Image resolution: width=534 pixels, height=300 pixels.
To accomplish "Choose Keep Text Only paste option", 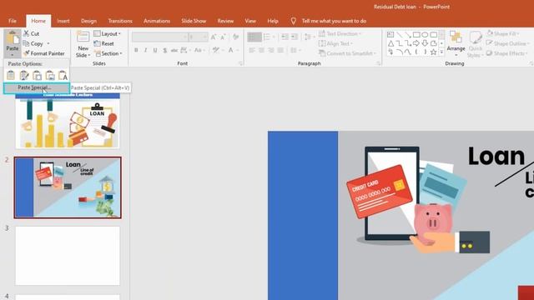I will point(63,75).
